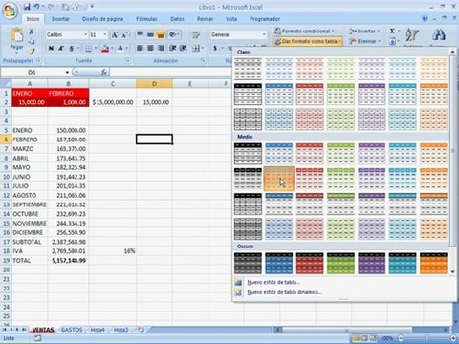Open the font size dropdown
Viewport: 459px width, 344px height.
coord(105,34)
